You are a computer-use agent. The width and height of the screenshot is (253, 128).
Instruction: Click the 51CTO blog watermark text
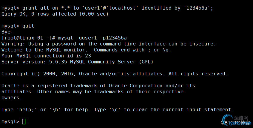click(x=236, y=123)
